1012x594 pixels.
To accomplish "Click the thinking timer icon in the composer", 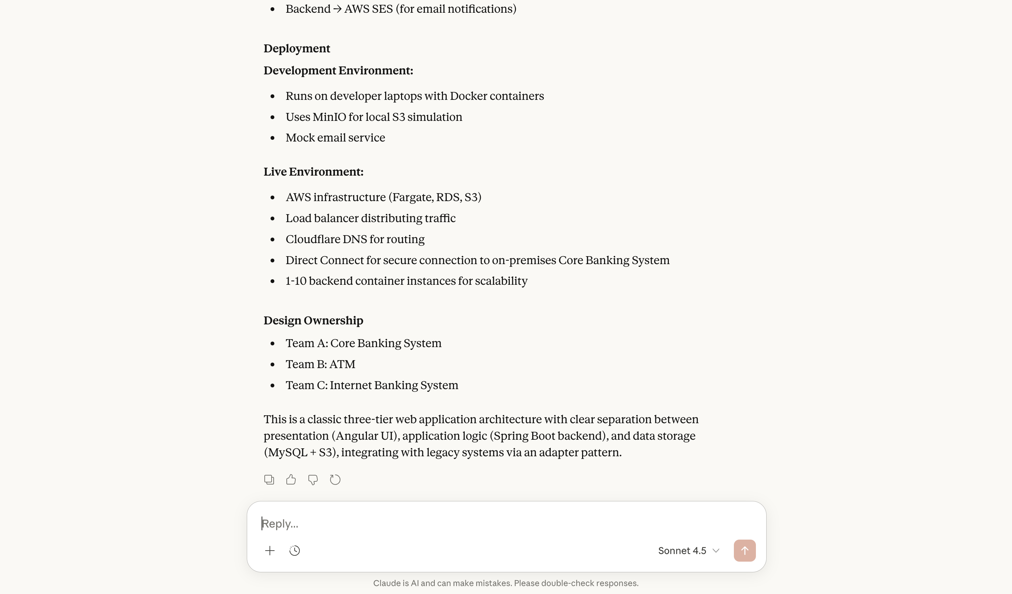I will tap(295, 550).
